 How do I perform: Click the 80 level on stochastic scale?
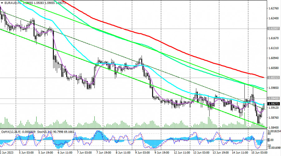(269, 134)
